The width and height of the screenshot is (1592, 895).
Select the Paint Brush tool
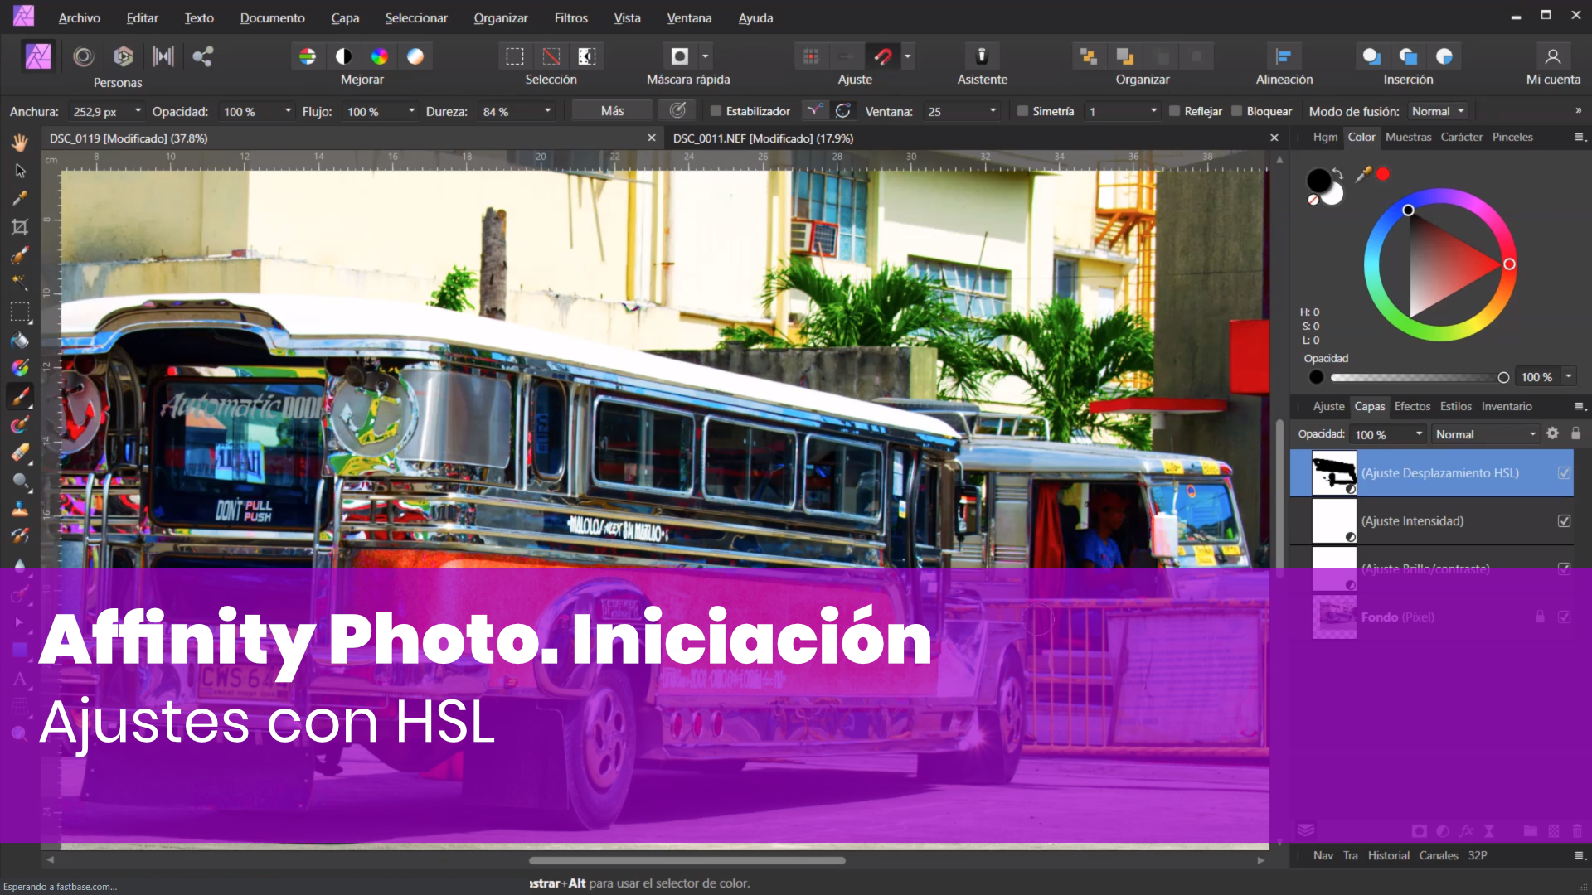(20, 396)
